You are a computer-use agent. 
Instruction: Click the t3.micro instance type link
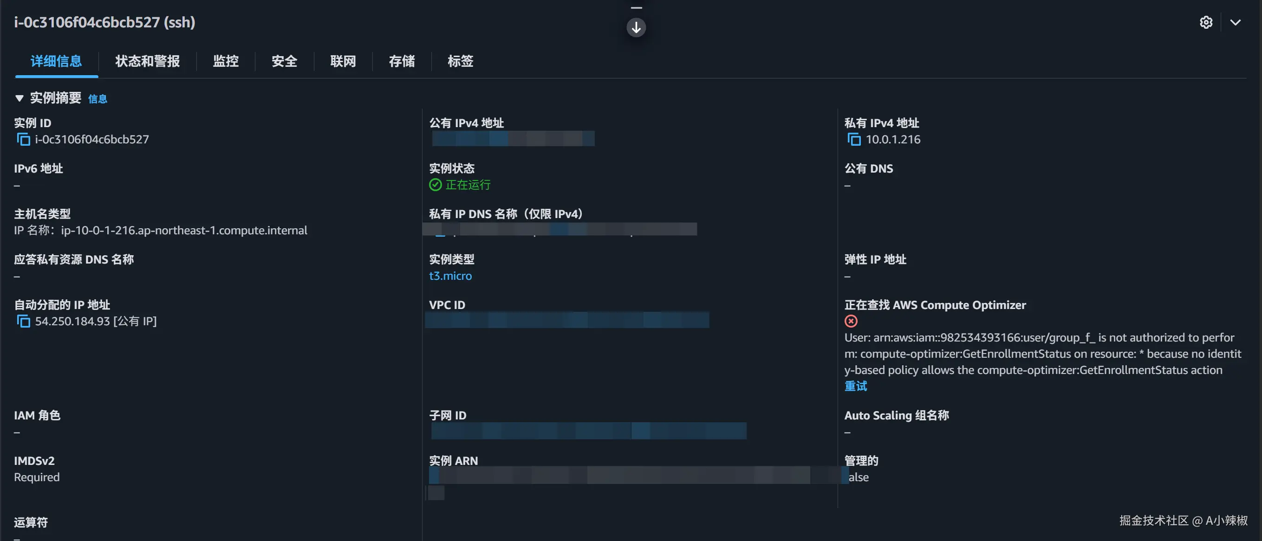(450, 276)
